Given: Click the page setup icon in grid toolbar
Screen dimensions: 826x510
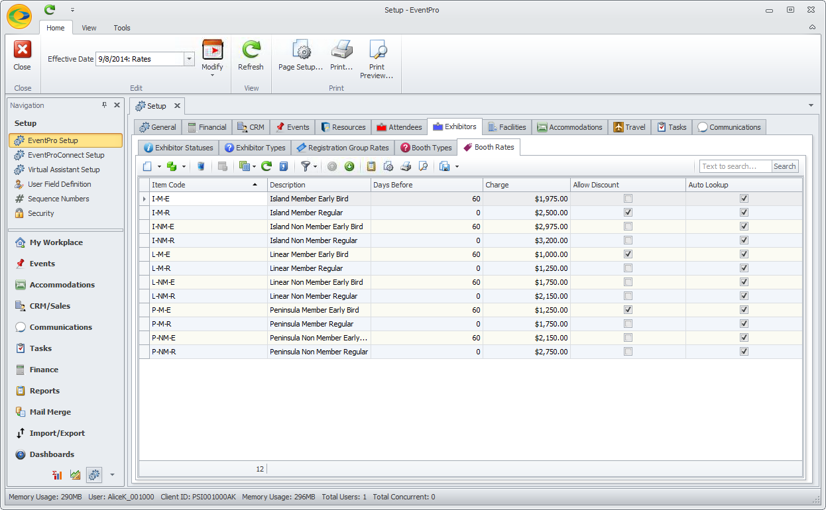Looking at the screenshot, I should tap(388, 166).
